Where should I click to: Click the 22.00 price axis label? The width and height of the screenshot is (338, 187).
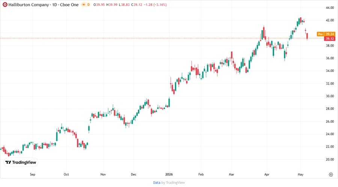point(330,146)
